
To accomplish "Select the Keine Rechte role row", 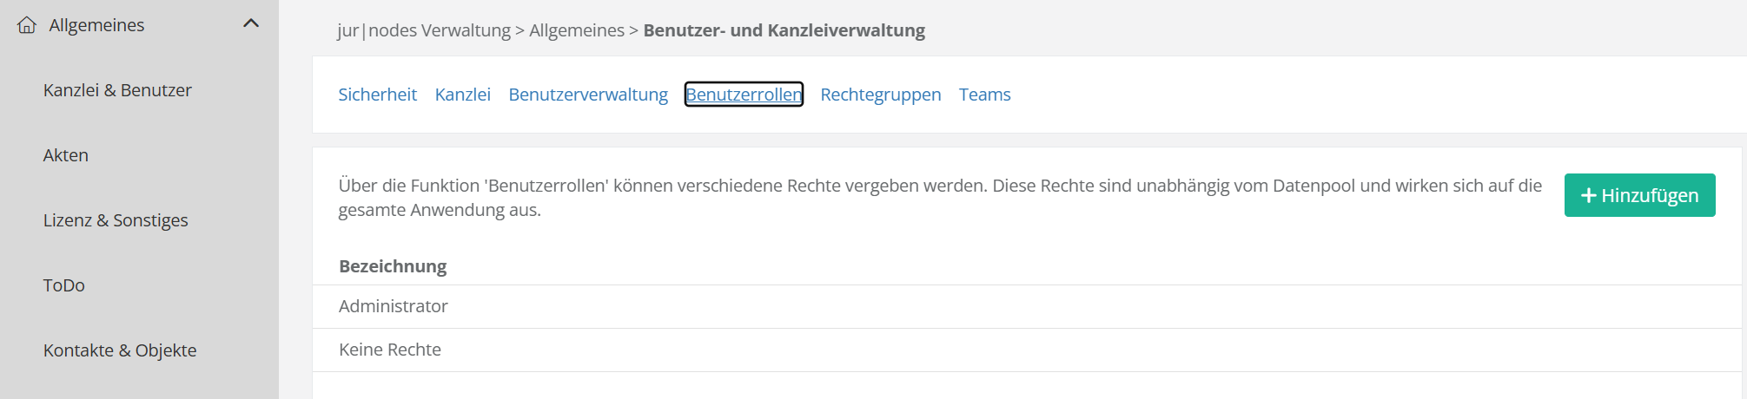I will click(x=390, y=350).
